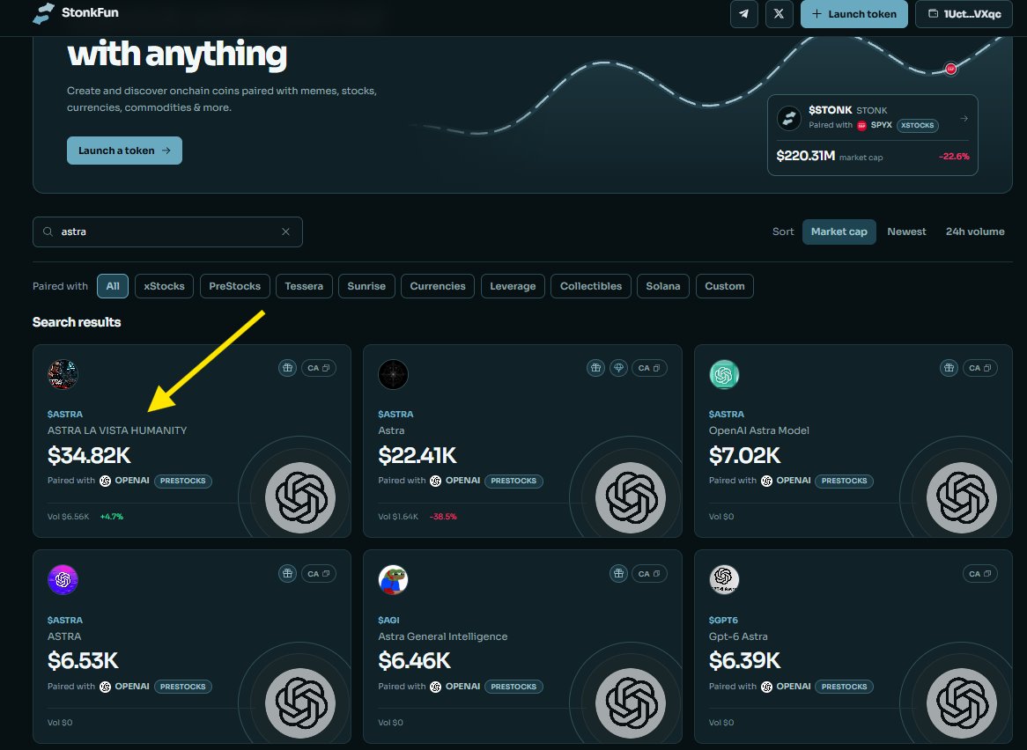
Task: Click the Gpt-6 Astra token avatar
Action: pos(724,580)
